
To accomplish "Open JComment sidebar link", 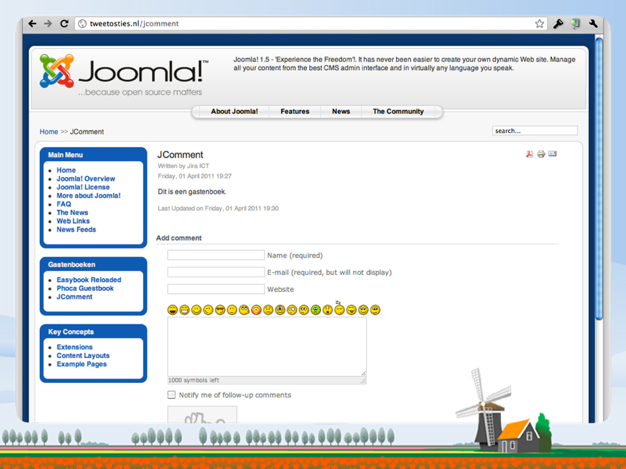I will [74, 297].
